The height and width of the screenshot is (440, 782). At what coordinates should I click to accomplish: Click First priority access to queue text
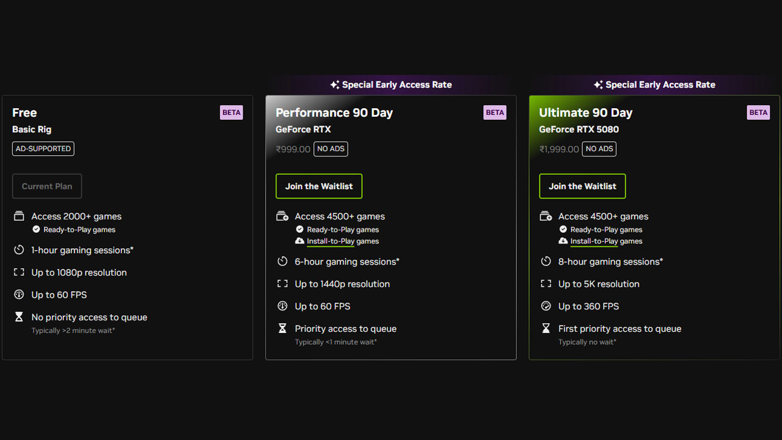tap(619, 329)
